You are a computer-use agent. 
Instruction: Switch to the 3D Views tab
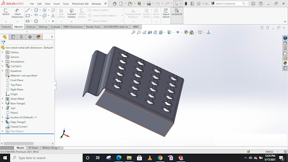point(33,148)
